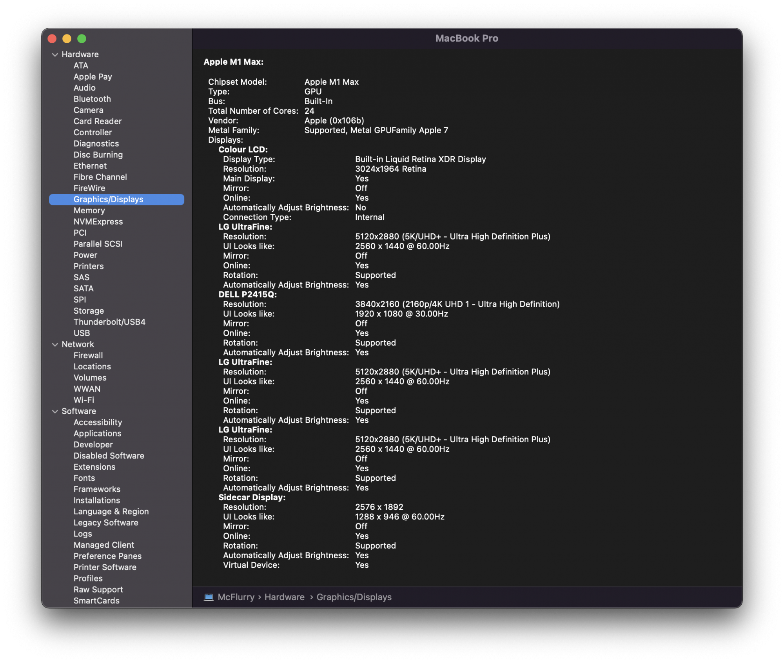
Task: Select SATA in the sidebar
Action: (x=83, y=289)
